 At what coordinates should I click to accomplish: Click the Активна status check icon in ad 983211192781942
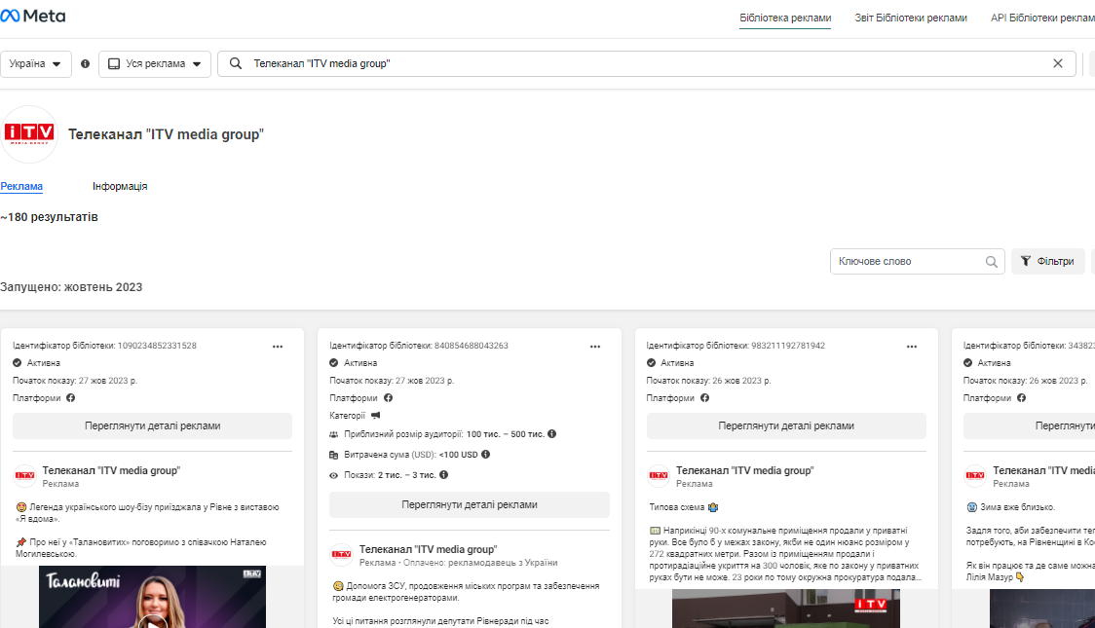pyautogui.click(x=651, y=363)
